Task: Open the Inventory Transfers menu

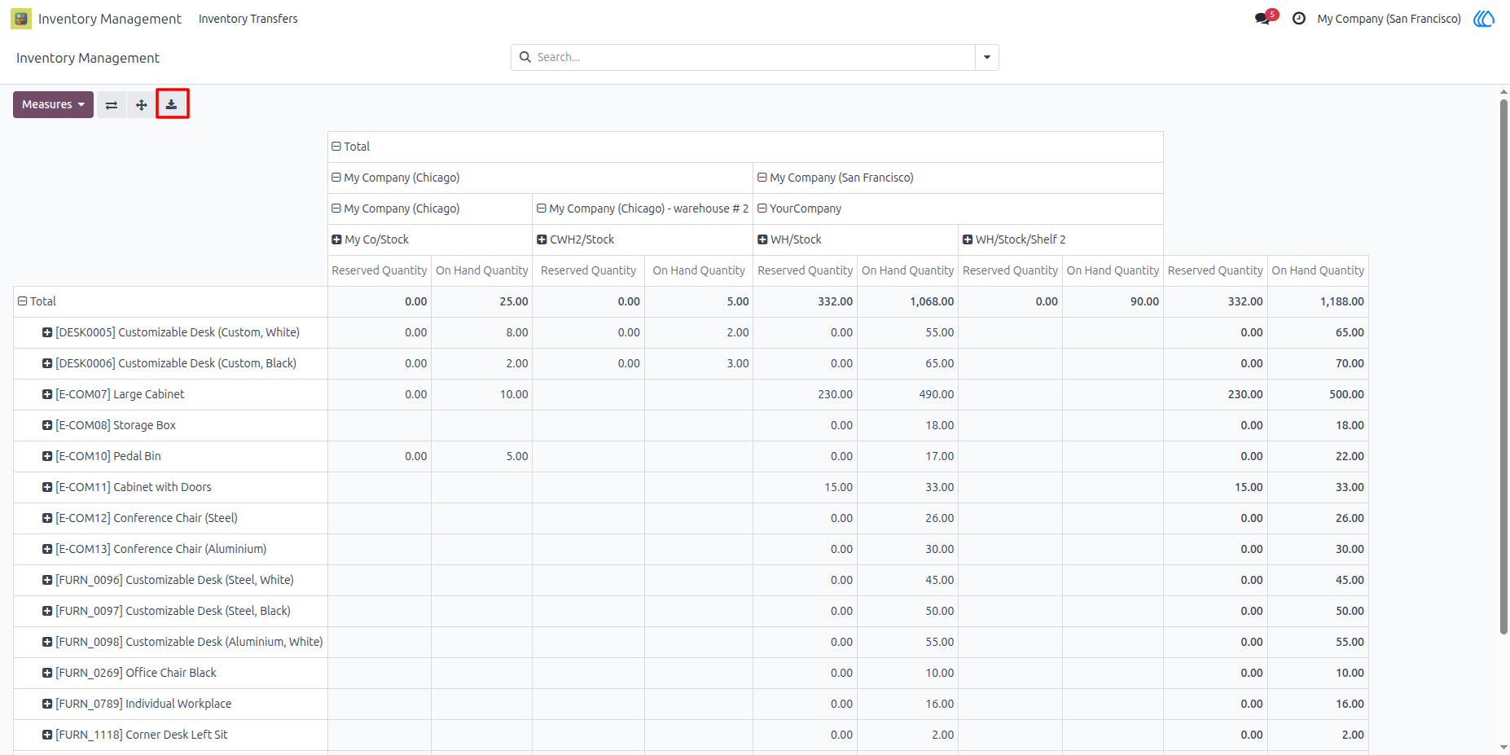Action: click(x=248, y=19)
